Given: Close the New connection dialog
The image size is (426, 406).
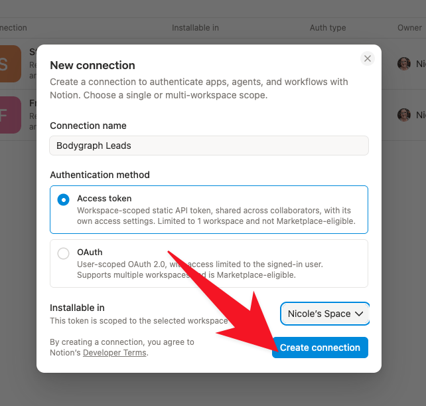Looking at the screenshot, I should click(x=368, y=58).
